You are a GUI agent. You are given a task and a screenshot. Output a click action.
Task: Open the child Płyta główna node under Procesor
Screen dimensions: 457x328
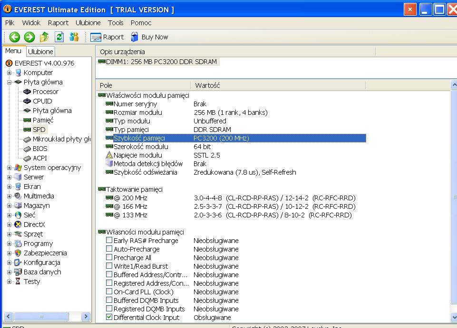click(52, 111)
